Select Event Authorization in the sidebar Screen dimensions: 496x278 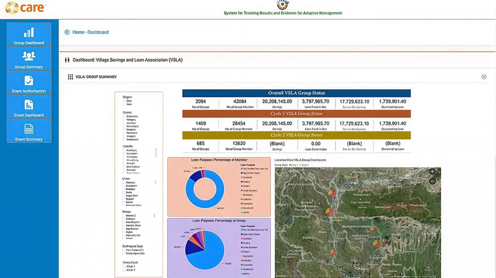[29, 83]
